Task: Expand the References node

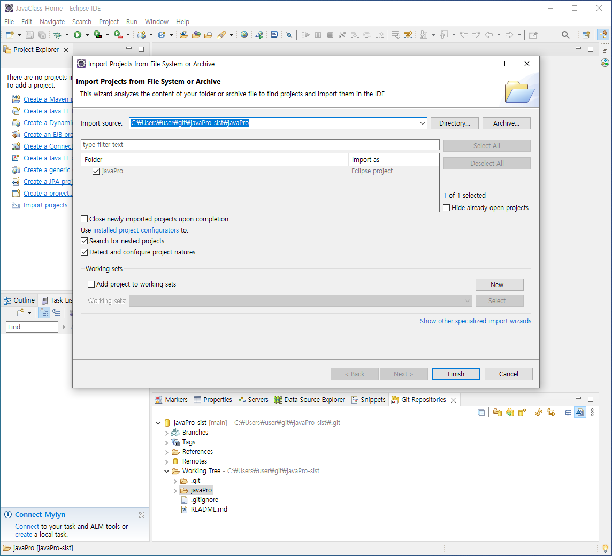Action: point(167,452)
